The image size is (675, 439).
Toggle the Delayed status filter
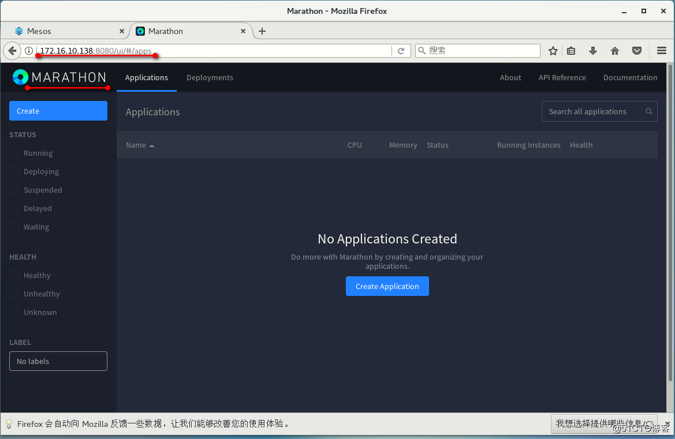[14, 208]
